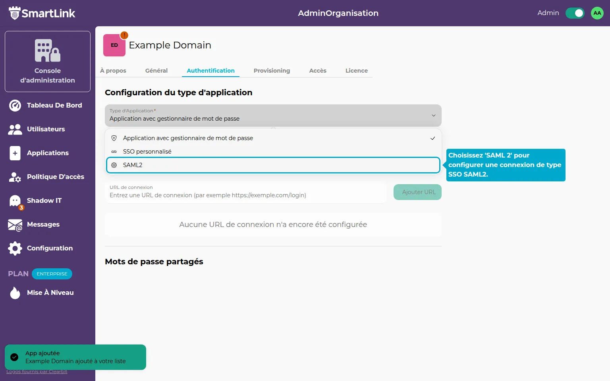Open the Configuration gear icon

tap(15, 248)
